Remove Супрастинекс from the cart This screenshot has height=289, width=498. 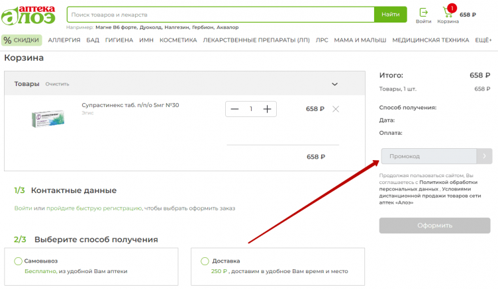click(x=335, y=109)
